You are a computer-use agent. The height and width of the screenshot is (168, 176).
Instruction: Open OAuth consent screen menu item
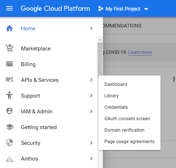tap(127, 118)
